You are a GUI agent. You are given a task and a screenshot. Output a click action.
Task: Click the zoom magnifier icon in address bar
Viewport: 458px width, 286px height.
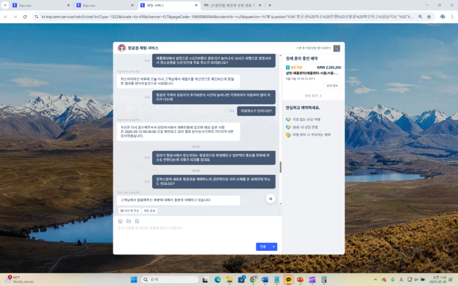coord(420,17)
